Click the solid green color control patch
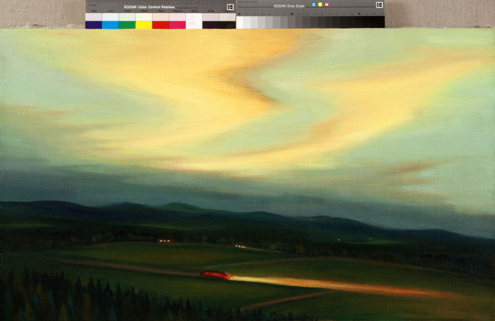495x321 pixels. click(x=127, y=25)
